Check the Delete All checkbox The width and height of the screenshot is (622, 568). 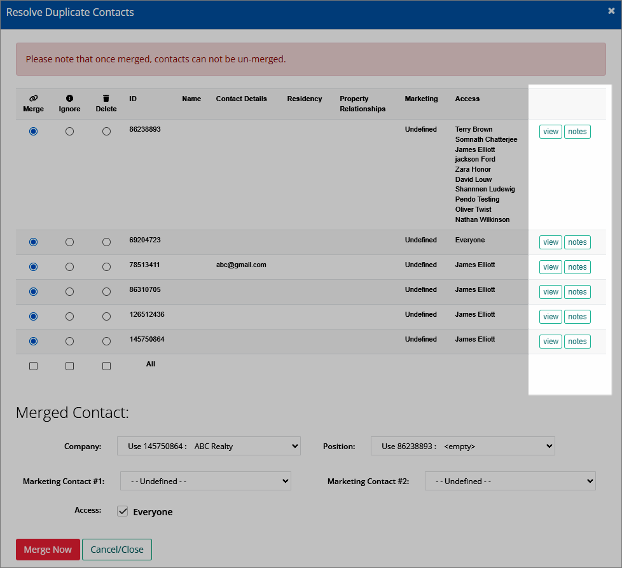click(x=106, y=366)
